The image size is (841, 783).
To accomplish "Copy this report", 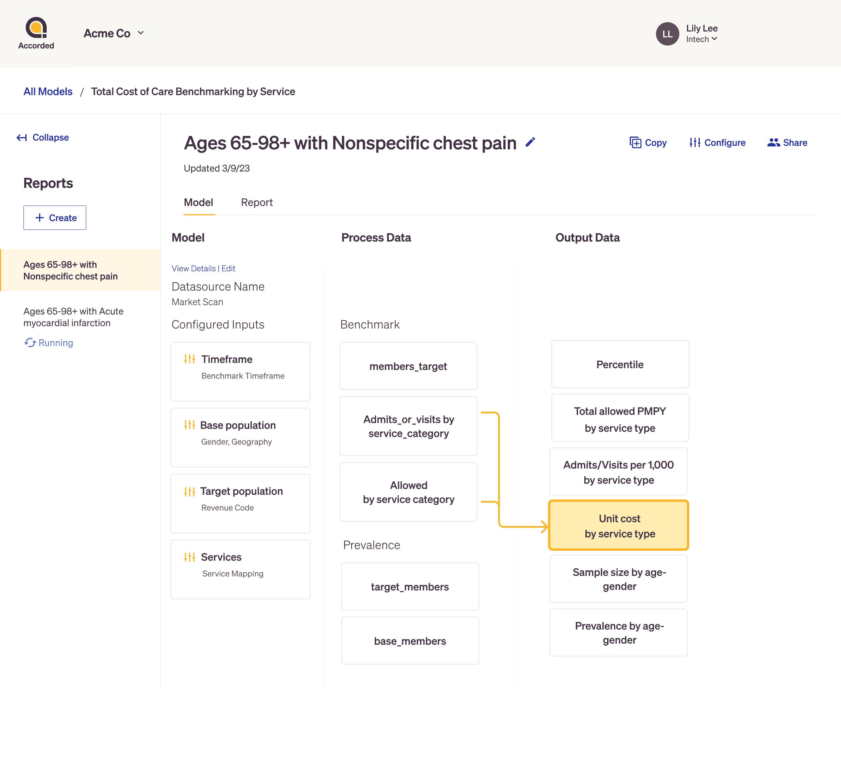I will click(x=648, y=143).
